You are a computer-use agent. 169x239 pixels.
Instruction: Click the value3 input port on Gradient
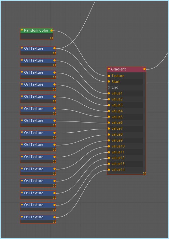109,105
